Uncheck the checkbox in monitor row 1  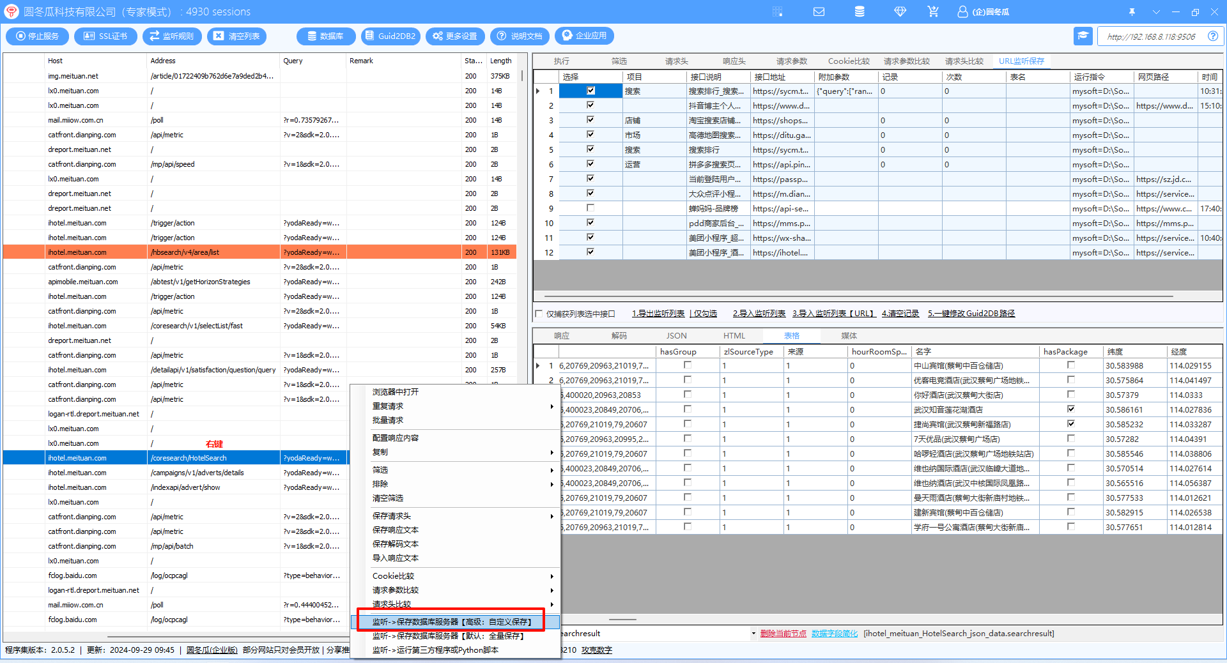point(590,91)
